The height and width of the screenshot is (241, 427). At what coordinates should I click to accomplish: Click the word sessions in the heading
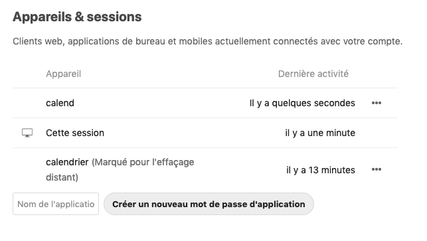tap(114, 17)
